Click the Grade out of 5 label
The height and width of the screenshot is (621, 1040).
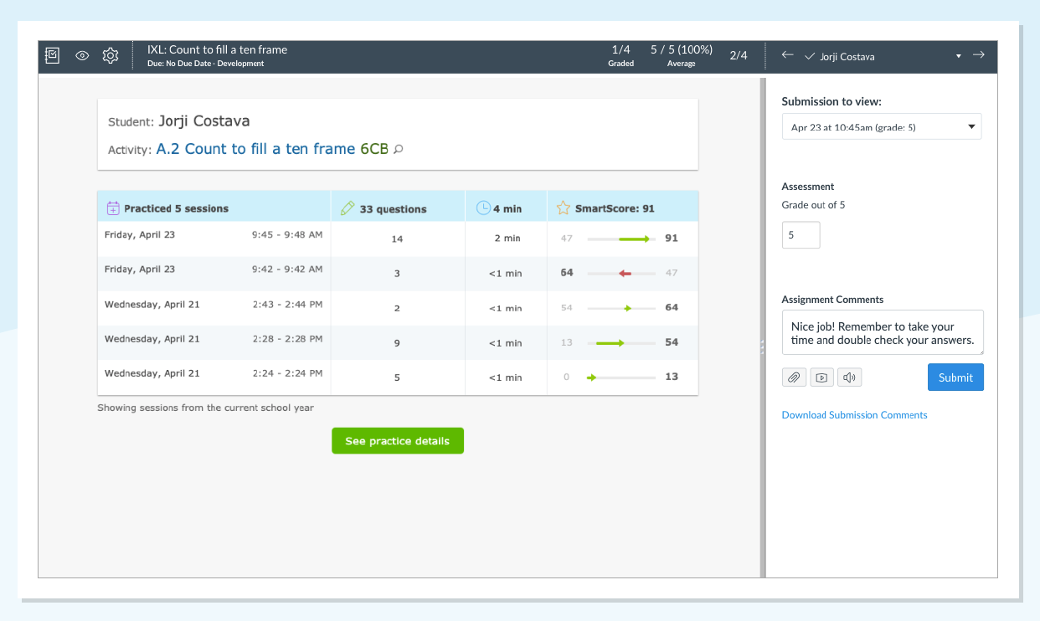click(813, 205)
